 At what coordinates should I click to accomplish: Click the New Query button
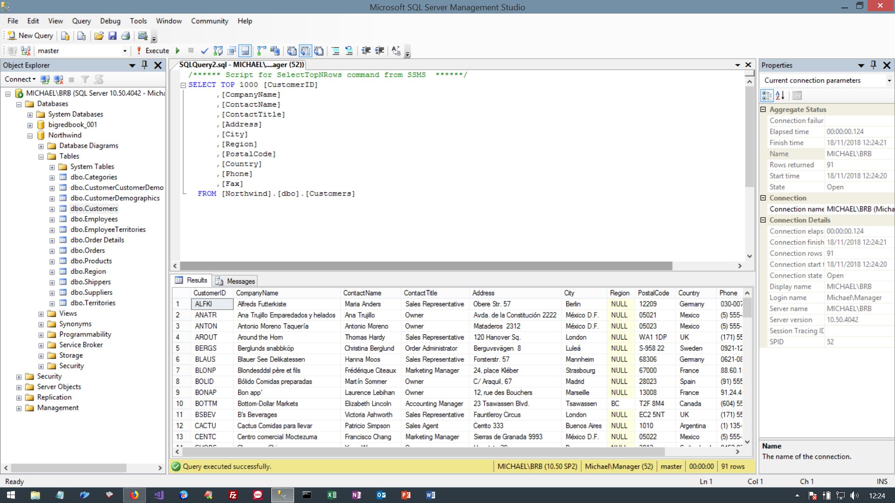pyautogui.click(x=31, y=36)
